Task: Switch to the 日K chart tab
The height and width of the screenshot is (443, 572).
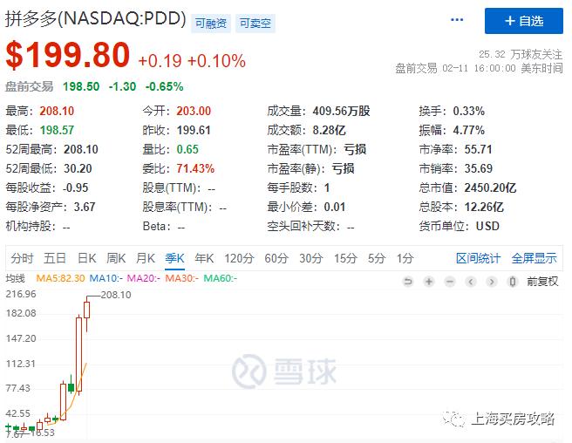Action: [x=87, y=258]
